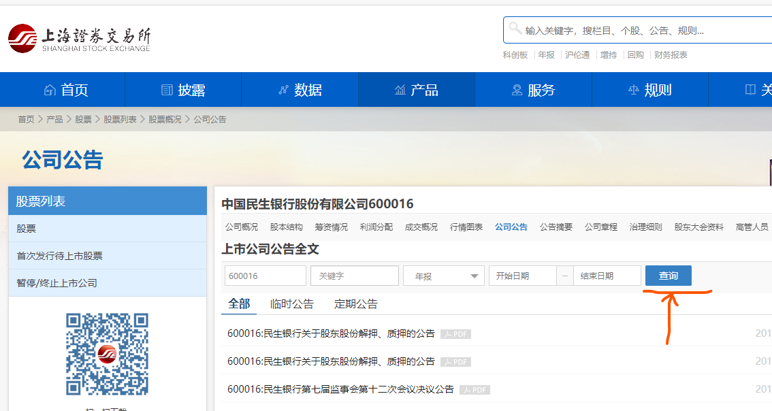Open the 数据 main navigation menu
The image size is (772, 411).
pos(300,90)
